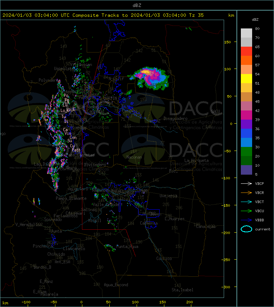274x307 pixels.
Task: Pick the orange swatch between 60 and 57 dBZ
Action: click(246, 60)
